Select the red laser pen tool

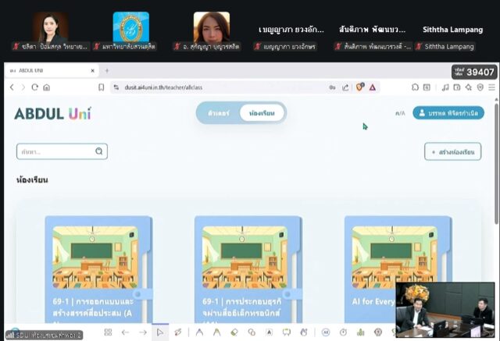coord(178,332)
